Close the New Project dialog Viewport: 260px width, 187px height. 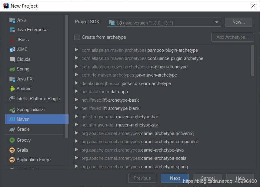tap(253, 6)
